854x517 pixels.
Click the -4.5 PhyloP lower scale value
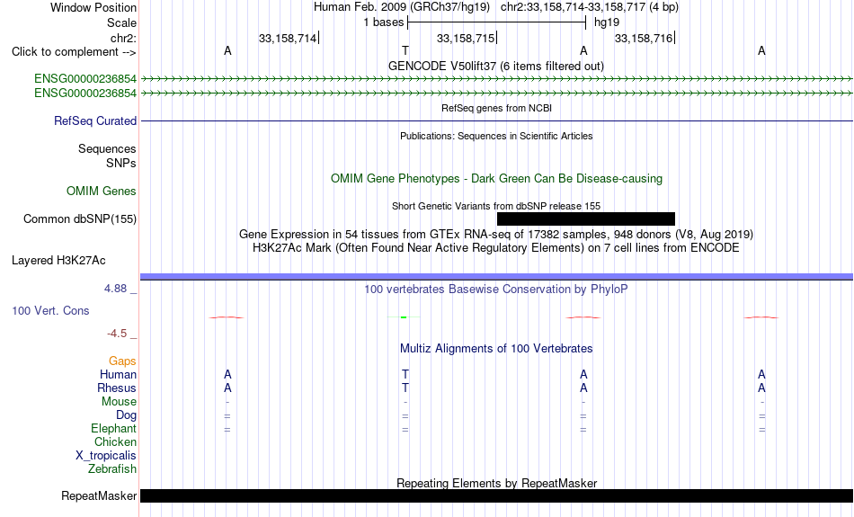117,334
